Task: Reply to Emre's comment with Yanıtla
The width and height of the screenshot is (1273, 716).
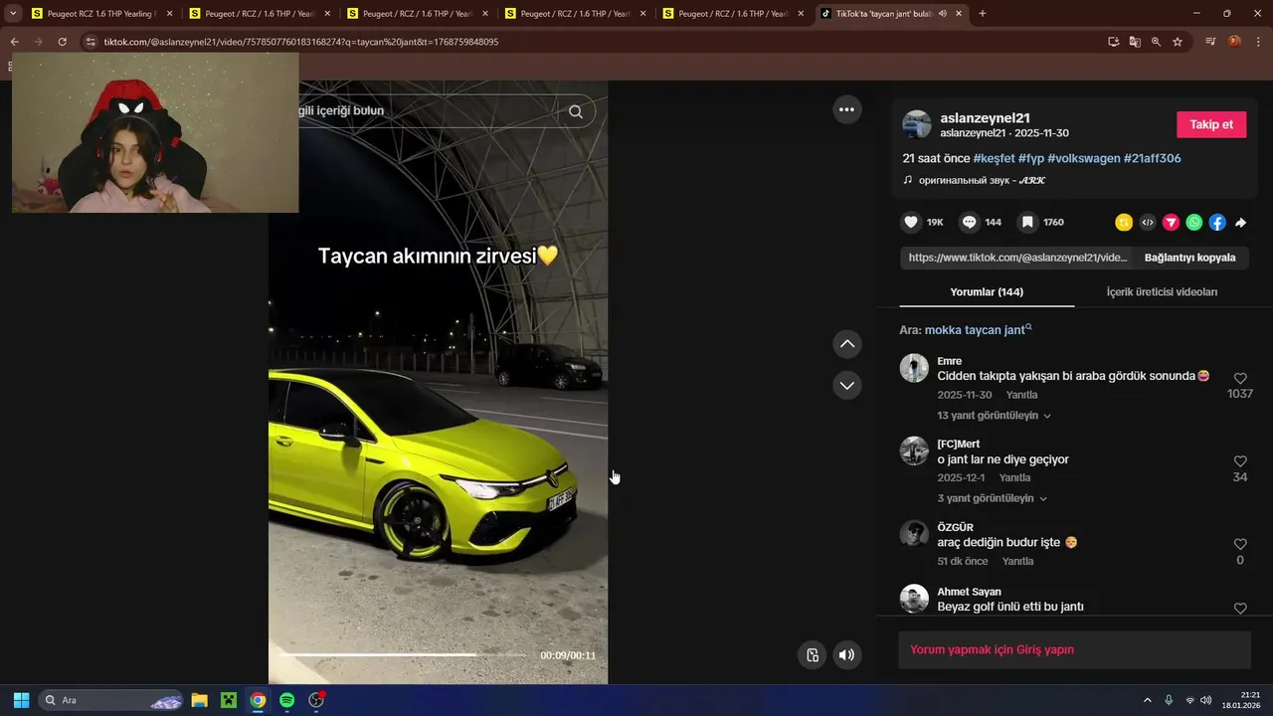Action: tap(1021, 395)
